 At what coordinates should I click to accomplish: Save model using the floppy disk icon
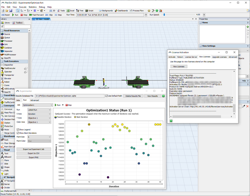(x=11, y=11)
